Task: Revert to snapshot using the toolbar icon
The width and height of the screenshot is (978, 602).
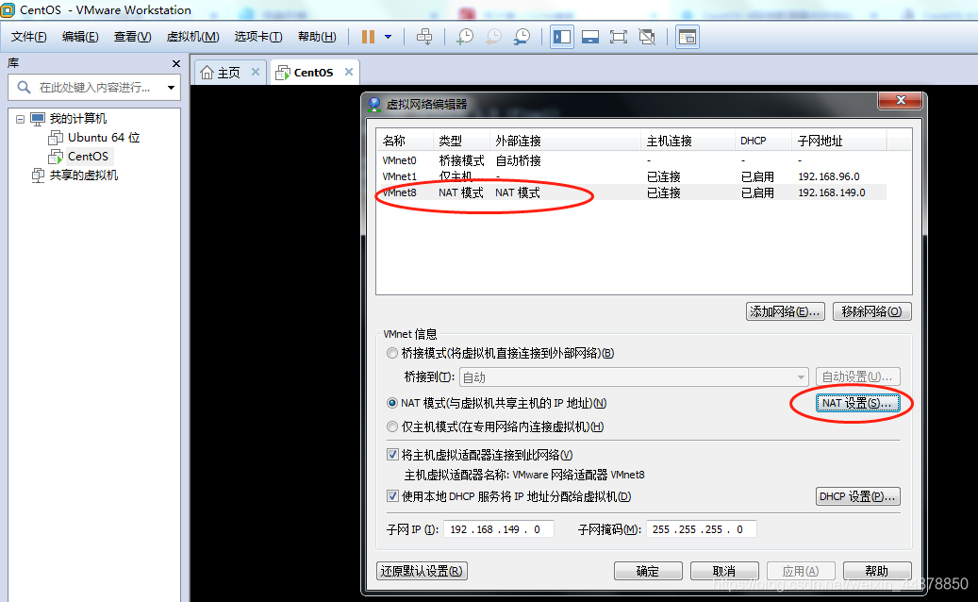Action: coord(493,37)
